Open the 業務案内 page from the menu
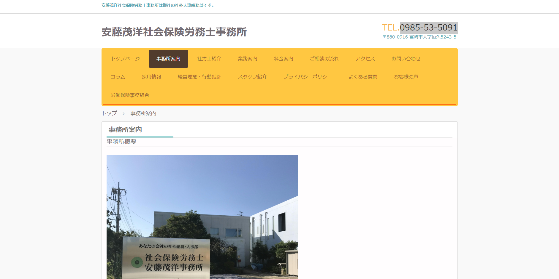The width and height of the screenshot is (559, 279). pos(247,58)
